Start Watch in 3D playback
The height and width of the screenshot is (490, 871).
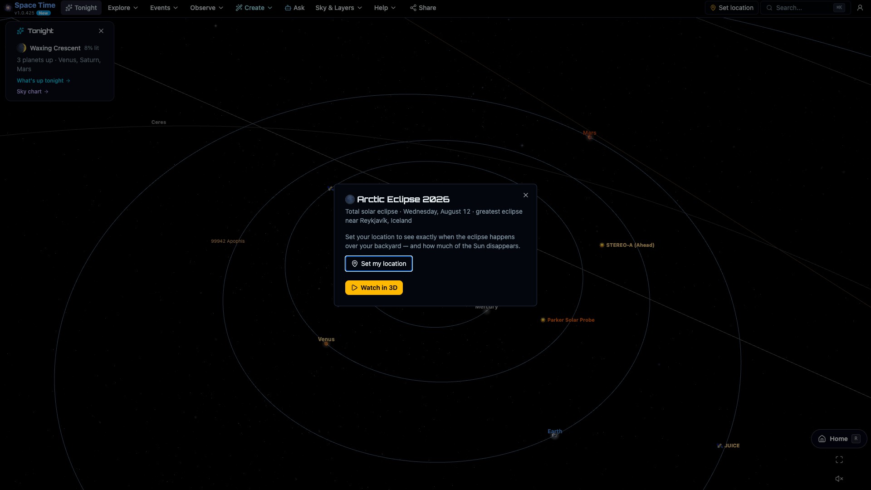click(374, 288)
